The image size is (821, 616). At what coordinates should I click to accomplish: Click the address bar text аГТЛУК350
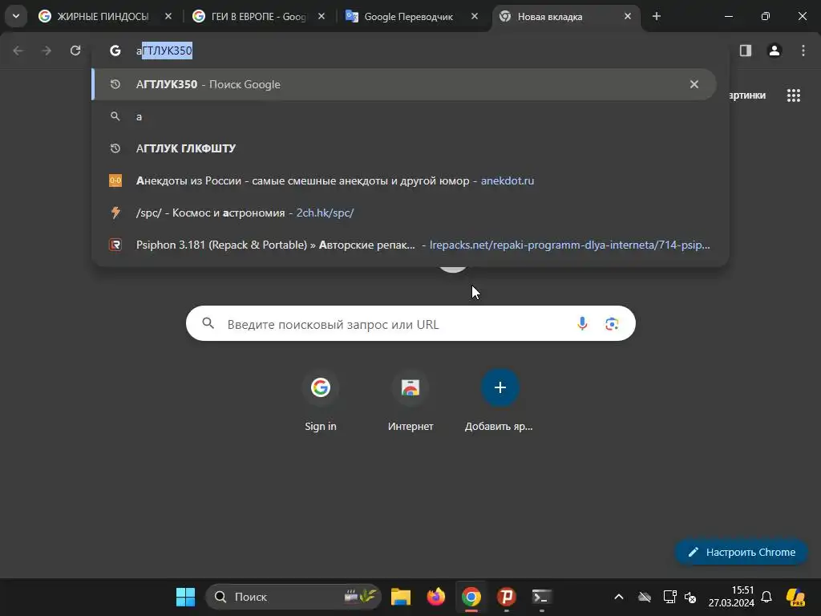point(164,51)
